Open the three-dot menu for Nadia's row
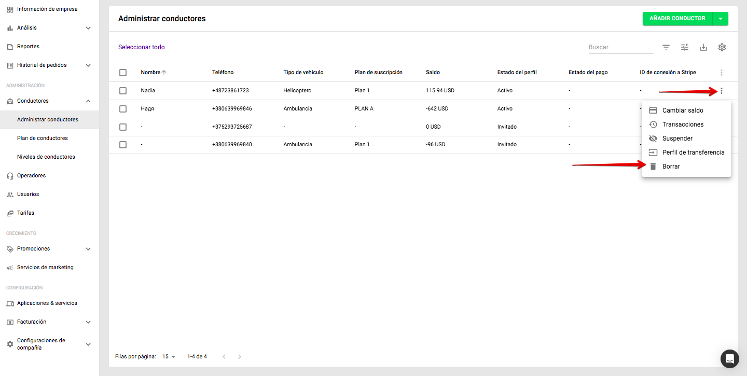747x376 pixels. click(x=722, y=91)
